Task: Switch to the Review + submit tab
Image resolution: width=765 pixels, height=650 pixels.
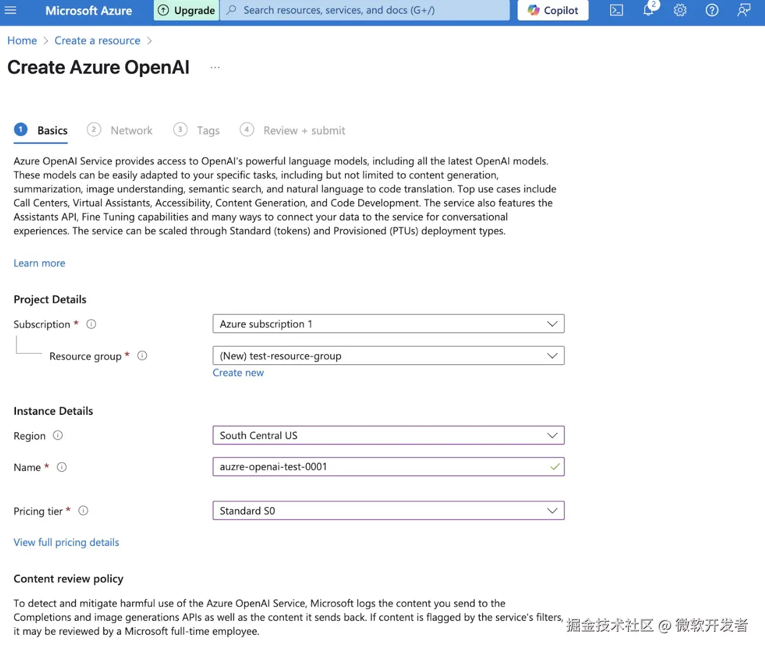Action: pos(293,130)
